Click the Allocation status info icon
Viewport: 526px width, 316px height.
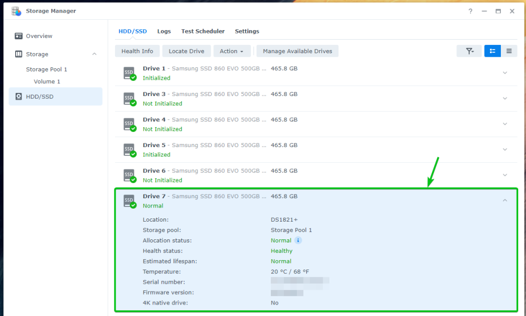coord(298,240)
